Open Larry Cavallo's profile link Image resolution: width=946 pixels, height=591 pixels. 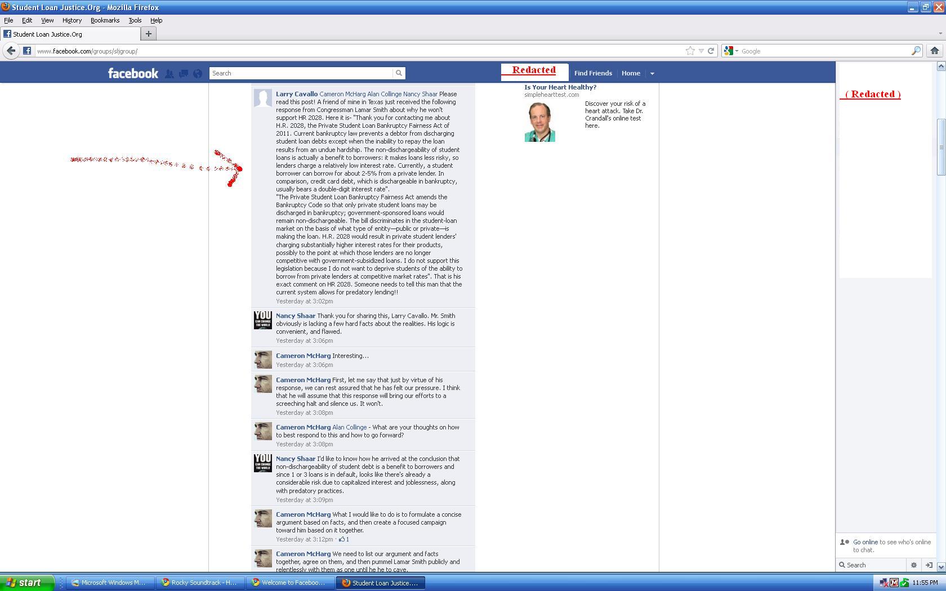pyautogui.click(x=296, y=94)
